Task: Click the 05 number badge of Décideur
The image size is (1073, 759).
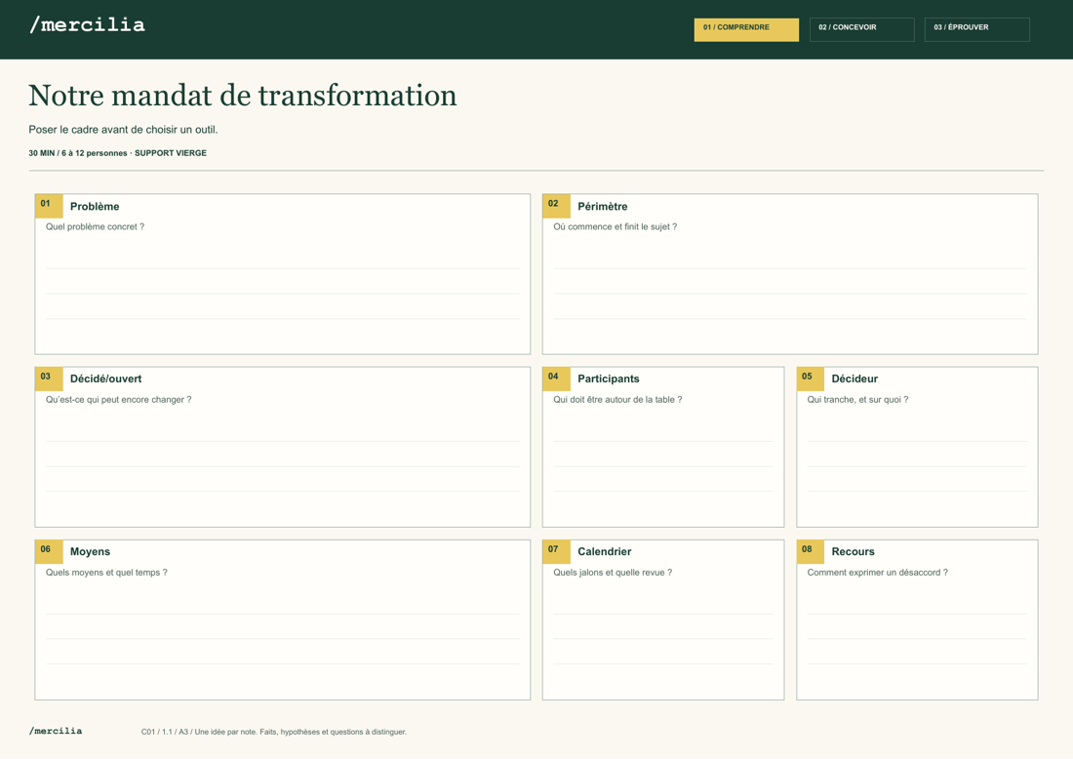Action: pos(811,379)
